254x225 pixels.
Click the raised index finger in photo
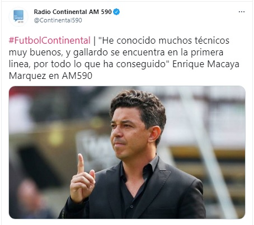[x=81, y=163]
